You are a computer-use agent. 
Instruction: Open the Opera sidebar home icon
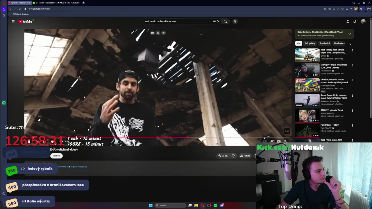(x=4, y=9)
